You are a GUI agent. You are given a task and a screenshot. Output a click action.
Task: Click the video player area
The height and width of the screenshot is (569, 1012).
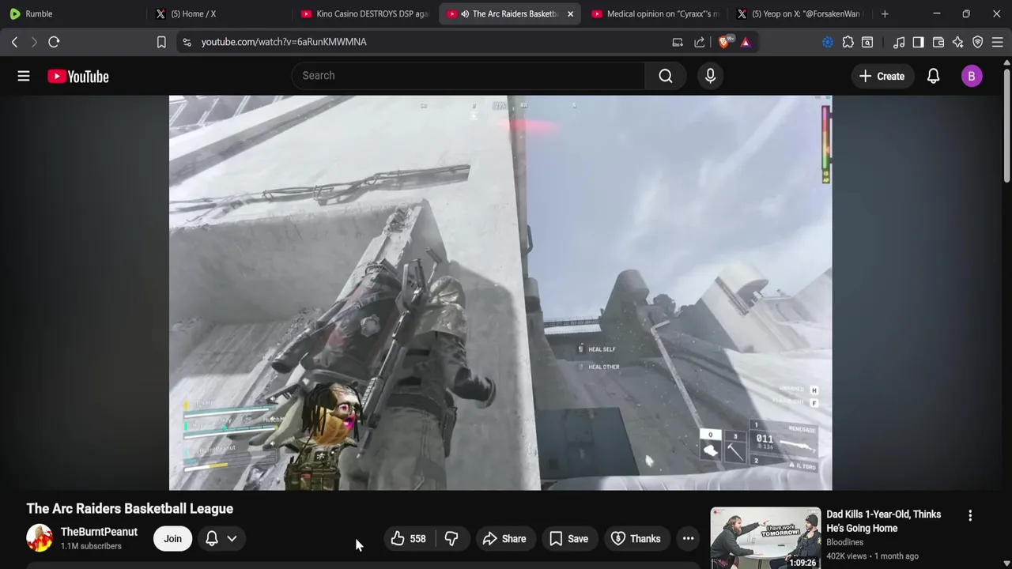point(500,293)
